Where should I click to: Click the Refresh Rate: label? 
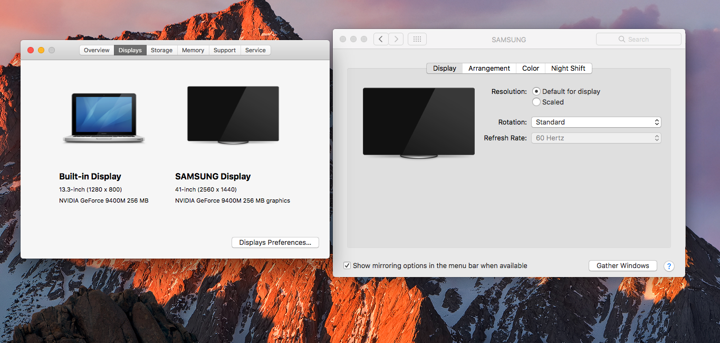[x=505, y=138]
